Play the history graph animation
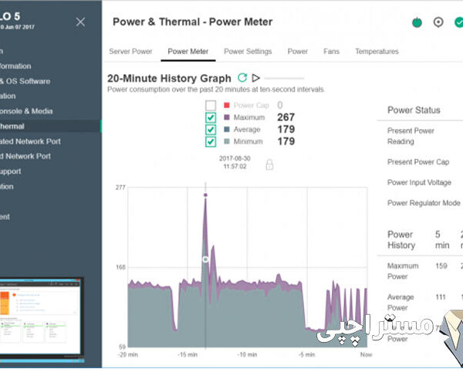This screenshot has height=386, width=463. [255, 78]
